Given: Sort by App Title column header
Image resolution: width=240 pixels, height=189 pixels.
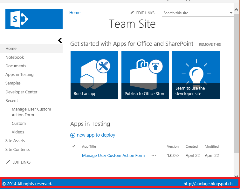Looking at the screenshot, I should pyautogui.click(x=89, y=146).
